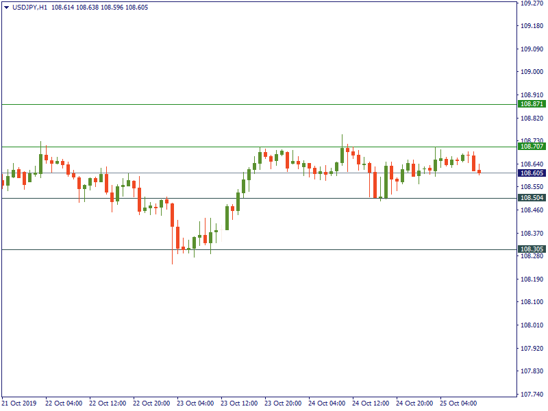Click the 109.000 price axis value
The width and height of the screenshot is (548, 411).
(532, 72)
